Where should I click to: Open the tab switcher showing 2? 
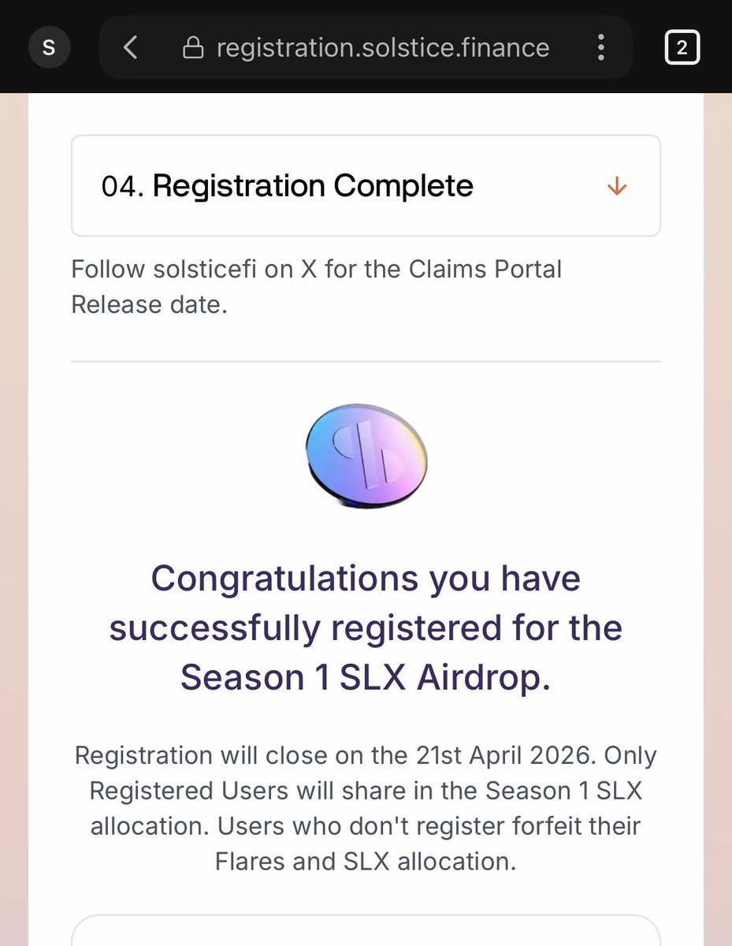682,47
